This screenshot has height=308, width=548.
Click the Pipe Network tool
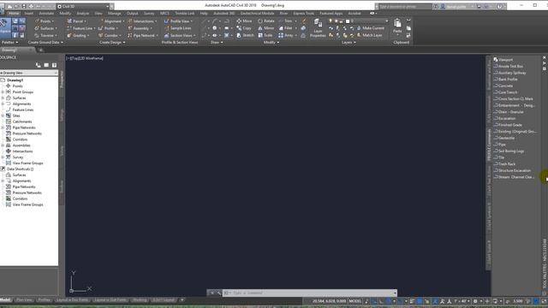click(143, 36)
